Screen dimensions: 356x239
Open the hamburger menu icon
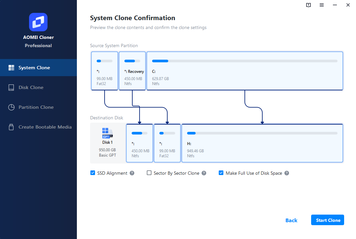(x=321, y=5)
